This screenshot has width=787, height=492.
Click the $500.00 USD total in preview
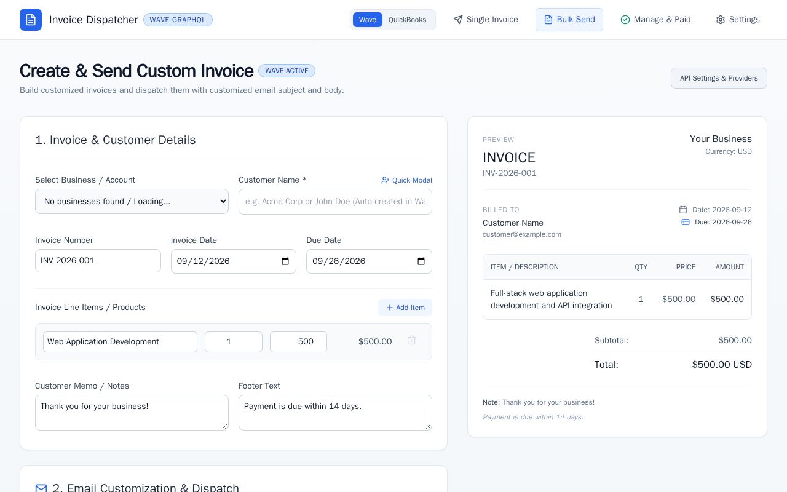pos(722,365)
